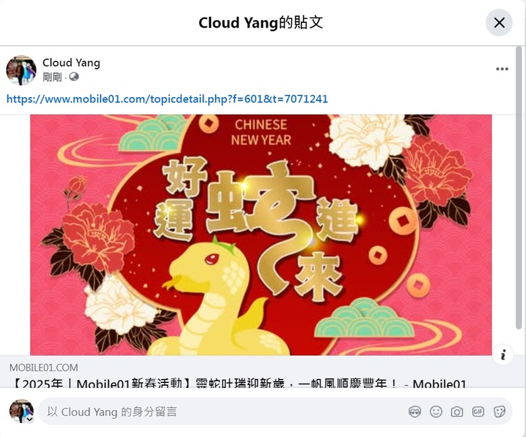Click the post timestamp 剛剛
The height and width of the screenshot is (437, 526).
click(x=52, y=77)
